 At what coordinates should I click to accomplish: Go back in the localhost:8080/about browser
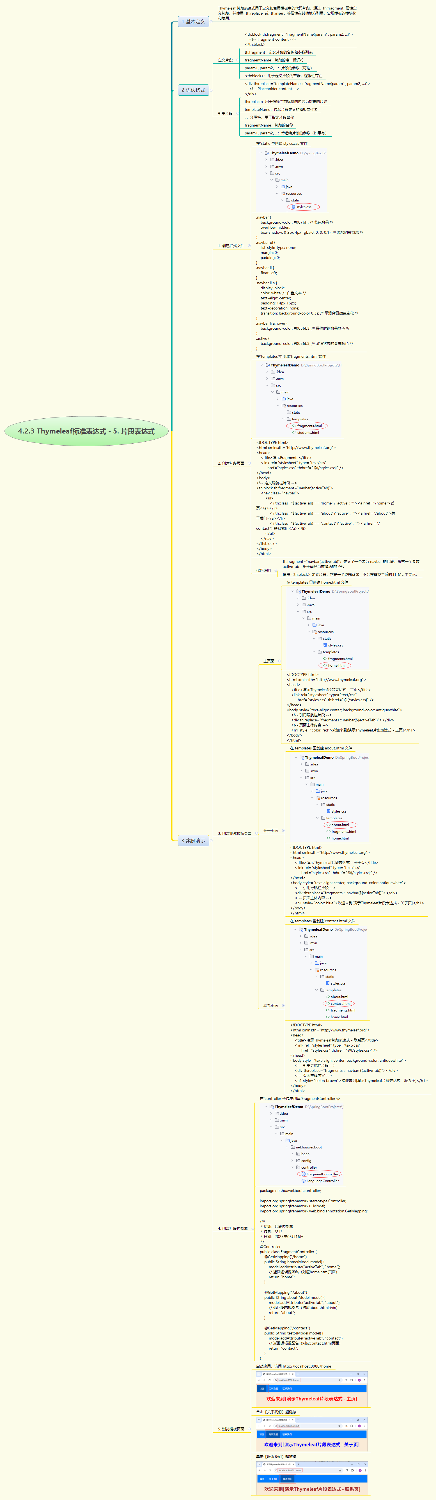point(259,1426)
